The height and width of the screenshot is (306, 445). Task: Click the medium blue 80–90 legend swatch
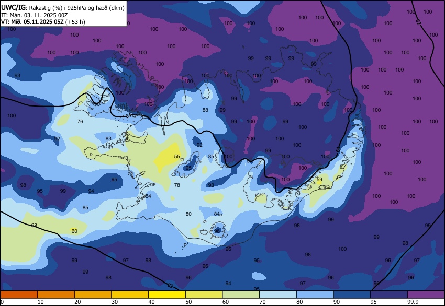315,295
